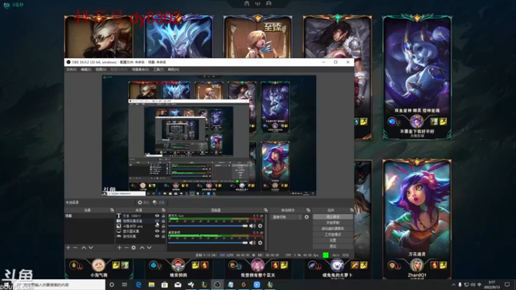Viewport: 516px width, 290px height.
Task: Open Task View from taskbar
Action: point(124,285)
